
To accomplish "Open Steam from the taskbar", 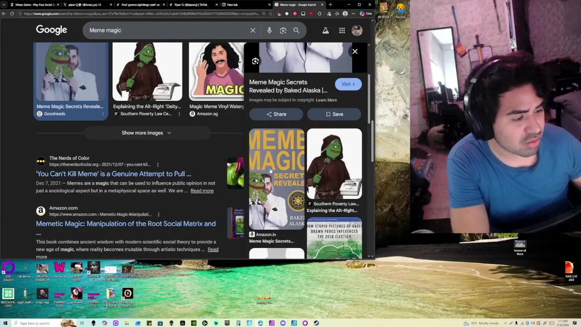I will pyautogui.click(x=316, y=323).
